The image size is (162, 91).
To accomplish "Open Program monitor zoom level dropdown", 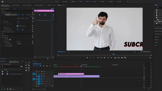I will (x=71, y=52).
